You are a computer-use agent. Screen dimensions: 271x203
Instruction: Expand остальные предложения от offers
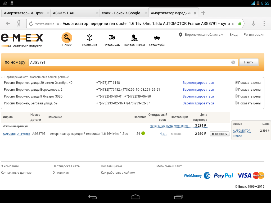click(169, 126)
